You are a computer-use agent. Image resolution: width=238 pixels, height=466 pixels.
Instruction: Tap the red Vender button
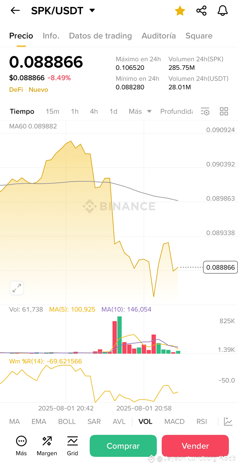coord(195,446)
